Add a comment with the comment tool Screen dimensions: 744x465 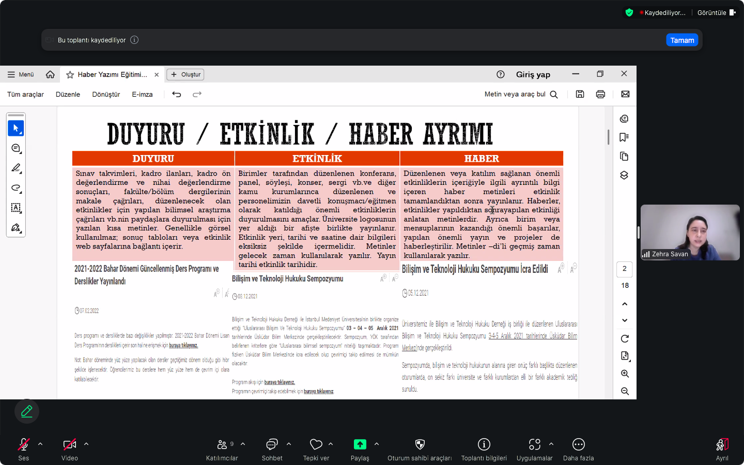16,148
